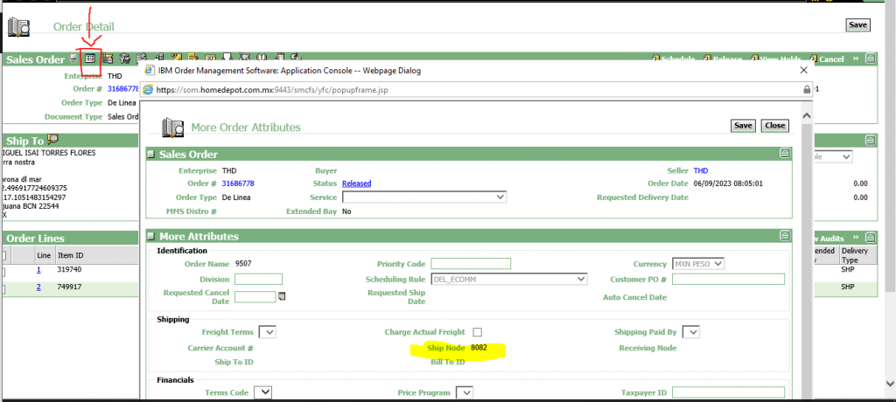Click Save in the More Order Attributes dialog

tap(743, 126)
